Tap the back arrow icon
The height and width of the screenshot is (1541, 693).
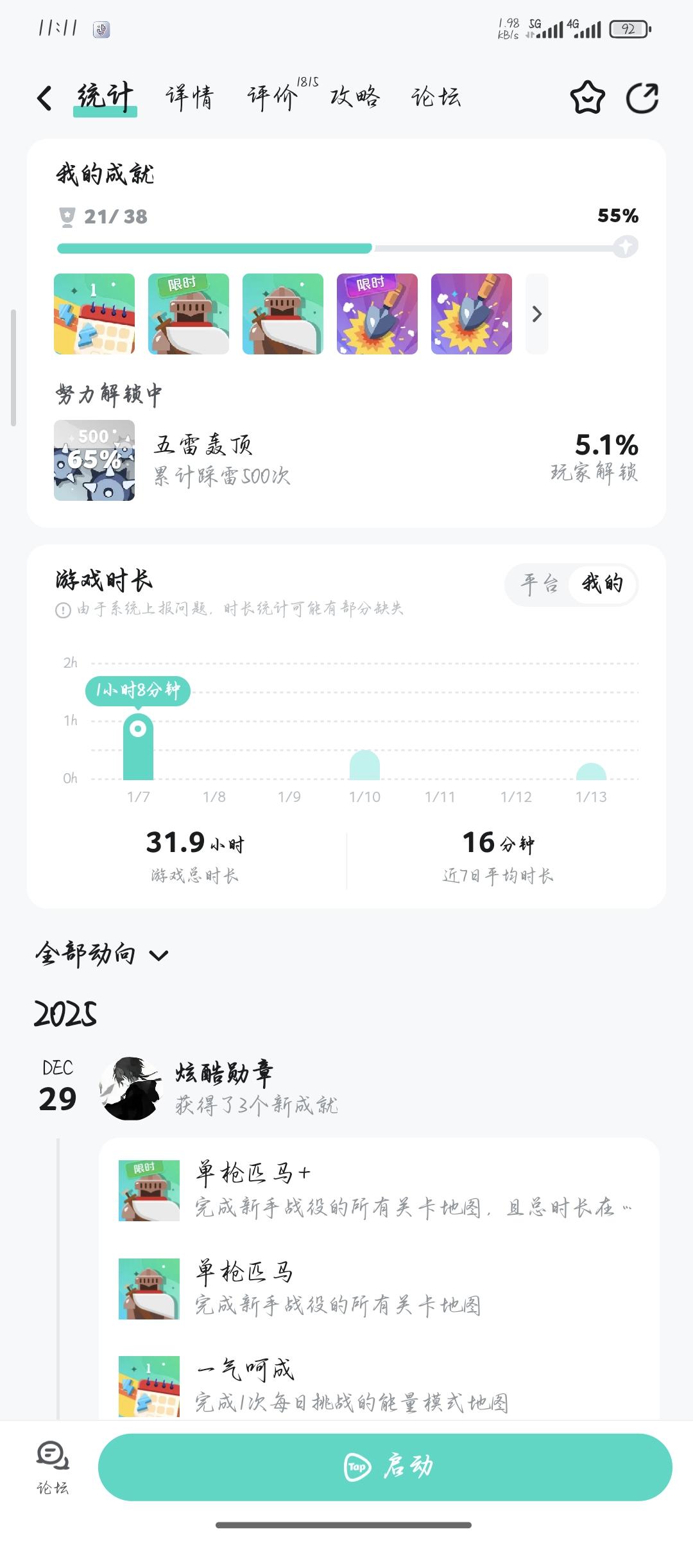(x=44, y=98)
